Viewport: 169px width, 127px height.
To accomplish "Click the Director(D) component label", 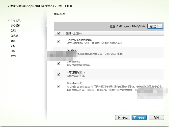I will [73, 62].
